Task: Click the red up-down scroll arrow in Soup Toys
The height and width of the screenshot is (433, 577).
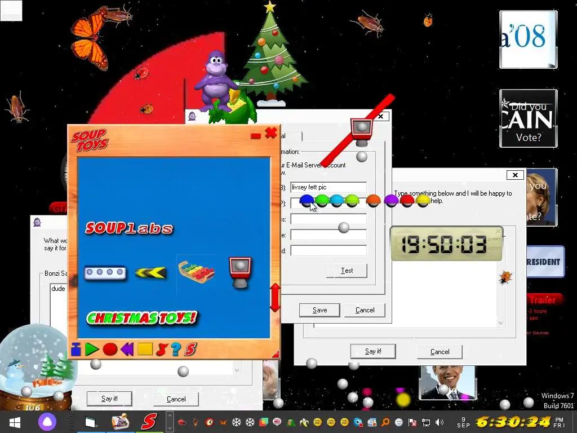Action: (x=275, y=298)
